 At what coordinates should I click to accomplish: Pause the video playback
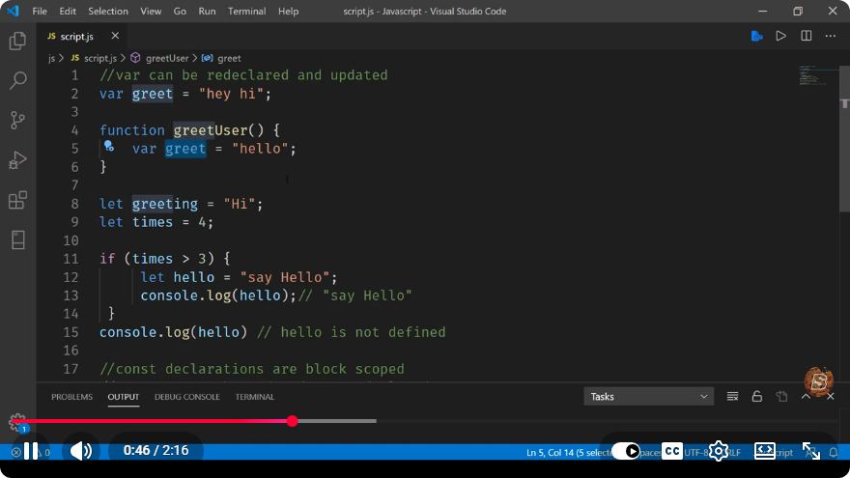(31, 451)
